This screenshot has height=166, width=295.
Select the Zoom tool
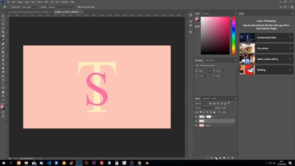pyautogui.click(x=3, y=96)
